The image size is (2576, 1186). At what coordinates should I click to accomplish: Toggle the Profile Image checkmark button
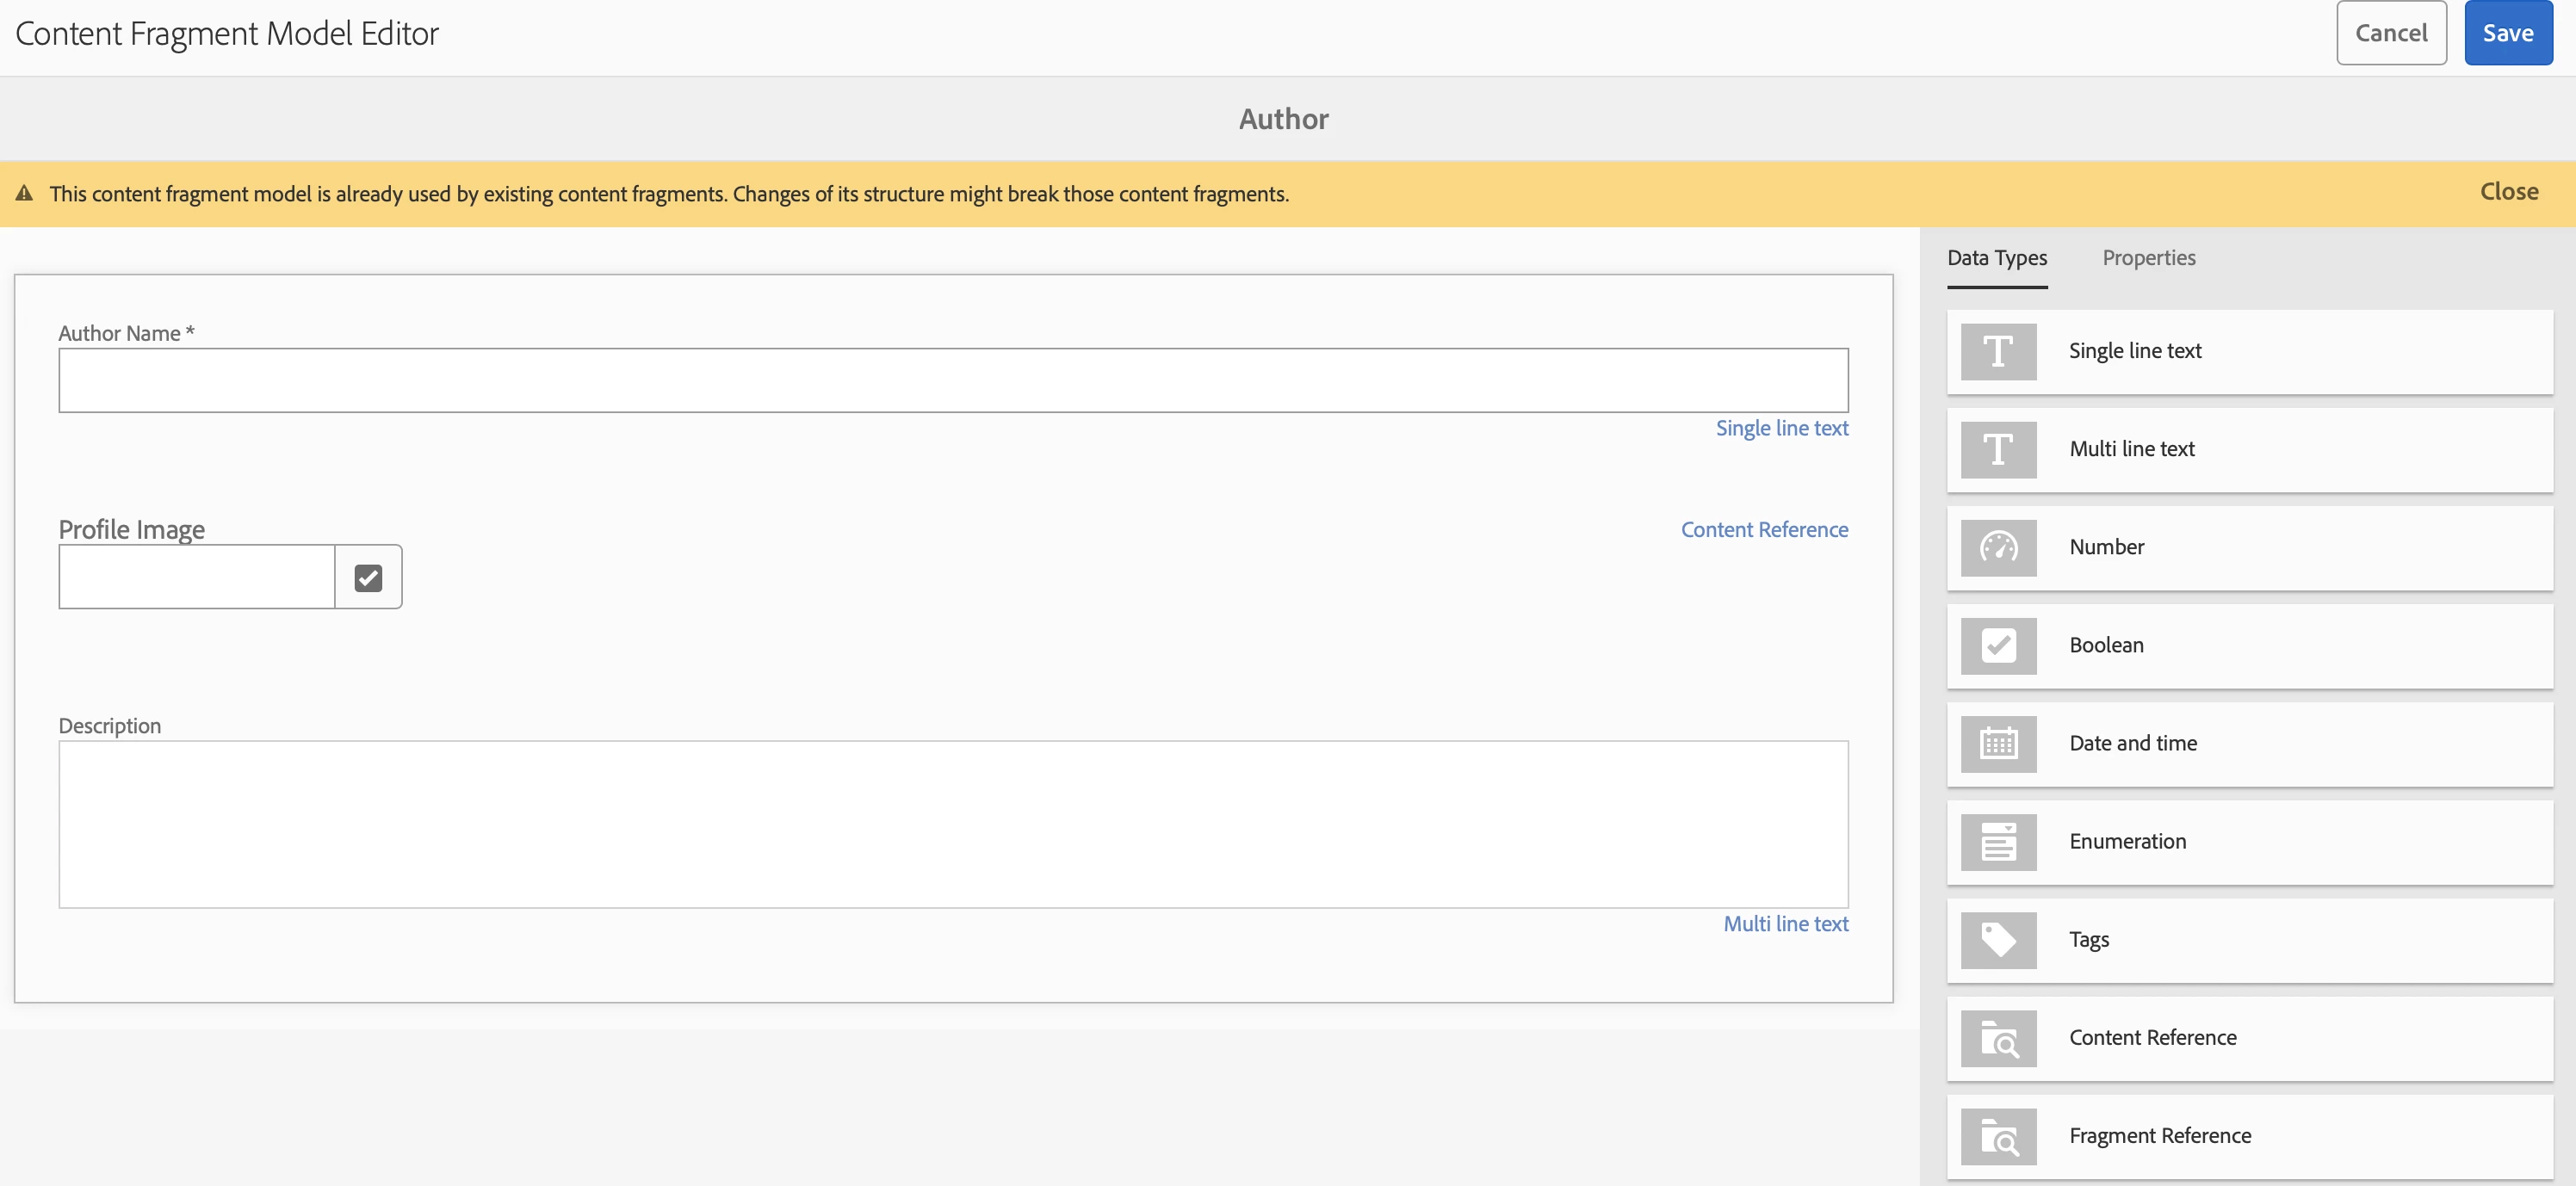click(x=368, y=577)
